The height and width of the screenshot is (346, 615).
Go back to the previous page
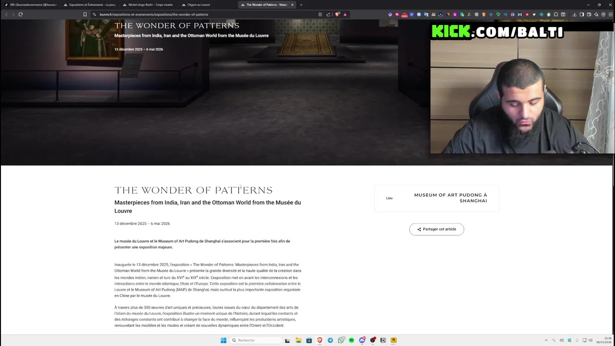tap(6, 14)
